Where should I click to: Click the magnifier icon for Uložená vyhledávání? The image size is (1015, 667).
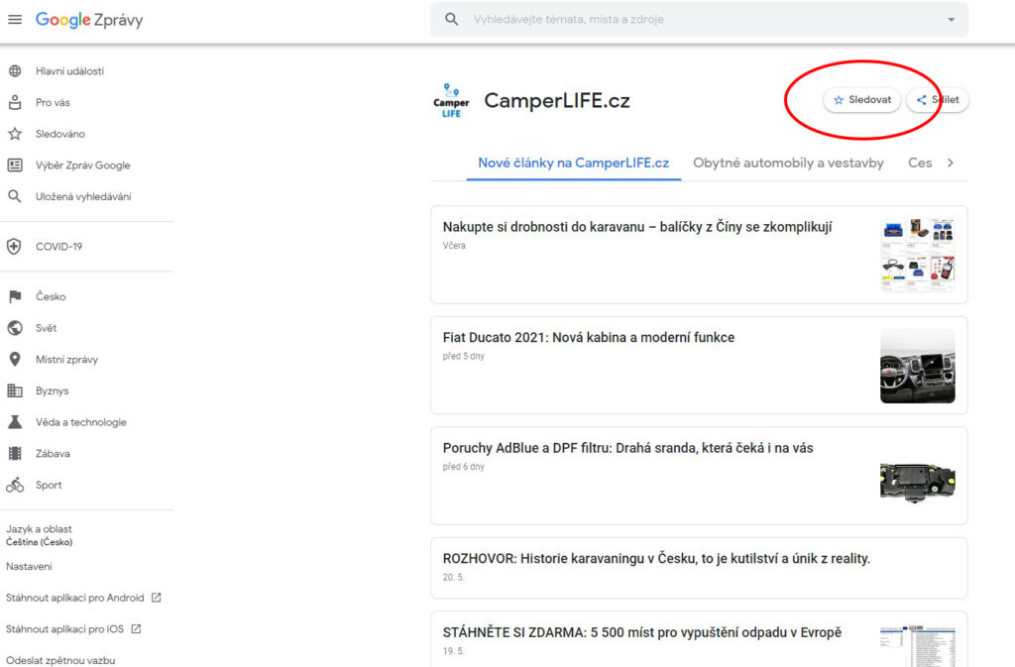(x=15, y=196)
